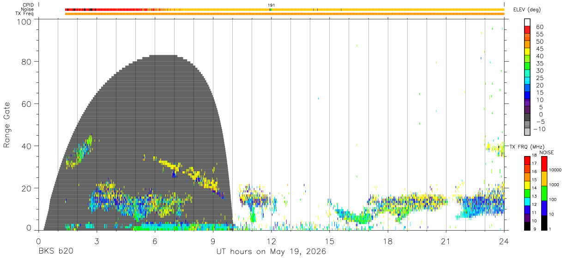The height and width of the screenshot is (261, 567).
Task: Click the top Noise color strip
Action: point(284,9)
